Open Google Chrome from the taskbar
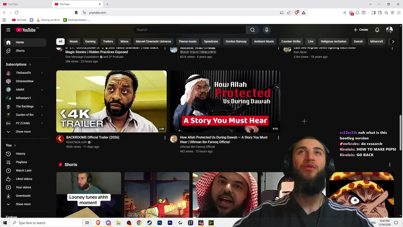This screenshot has height=227, width=403. (139, 223)
